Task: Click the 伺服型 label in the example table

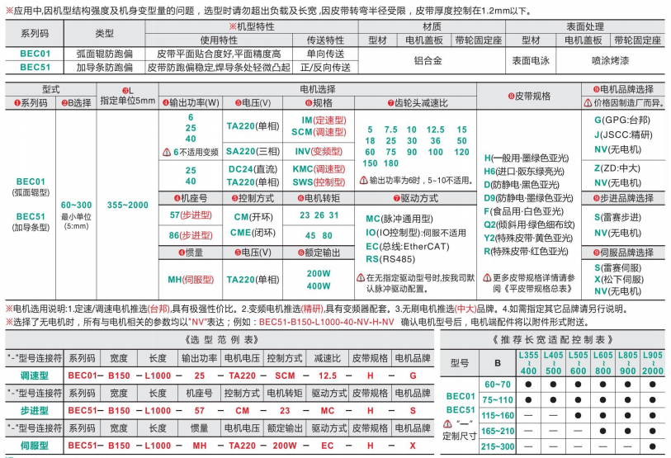Action: 34,446
